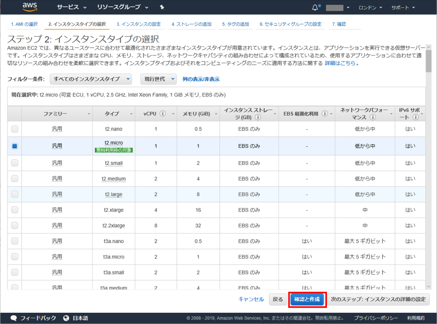Image resolution: width=437 pixels, height=324 pixels.
Task: Click 次のステップ: インスタンスの詳細の設定 button
Action: (x=378, y=299)
